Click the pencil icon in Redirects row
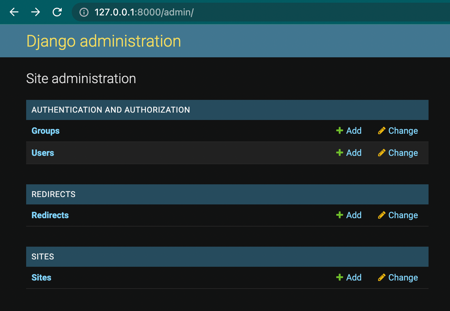Image resolution: width=450 pixels, height=311 pixels. [382, 215]
